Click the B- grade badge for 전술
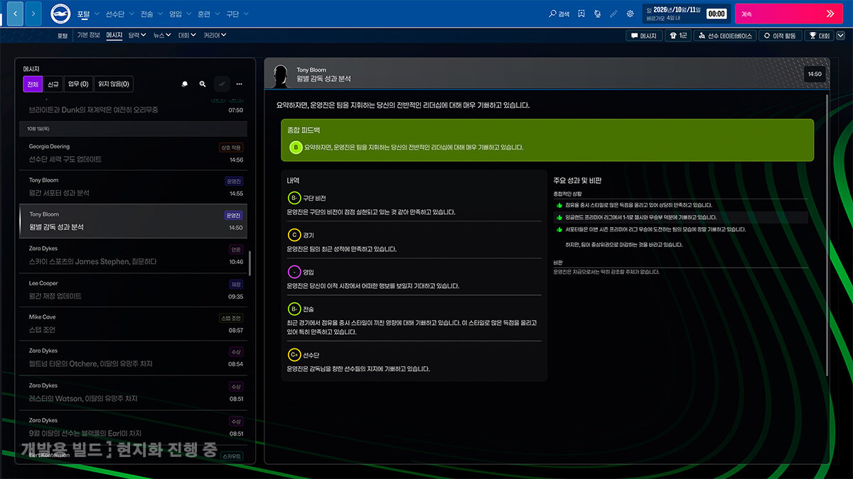Screen dimensions: 853x479 pyautogui.click(x=294, y=309)
